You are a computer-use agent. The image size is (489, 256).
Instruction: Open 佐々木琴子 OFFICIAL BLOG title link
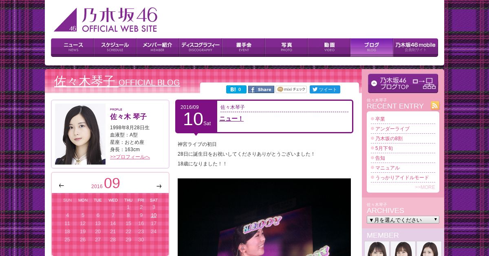[x=117, y=81]
